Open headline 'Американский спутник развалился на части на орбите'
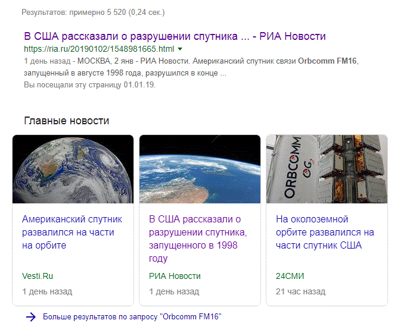This screenshot has height=336, width=413. coord(72,232)
